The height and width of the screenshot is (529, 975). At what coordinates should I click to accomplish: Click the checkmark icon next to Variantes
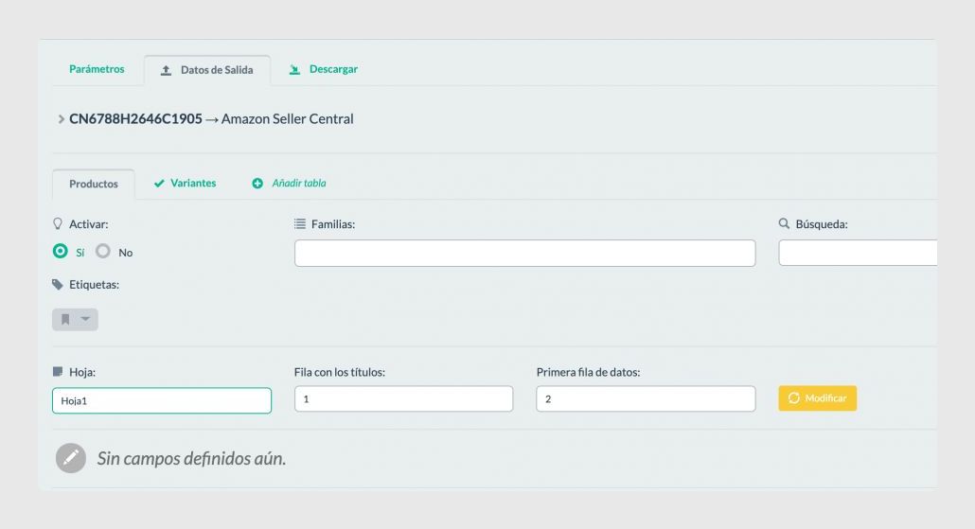159,184
